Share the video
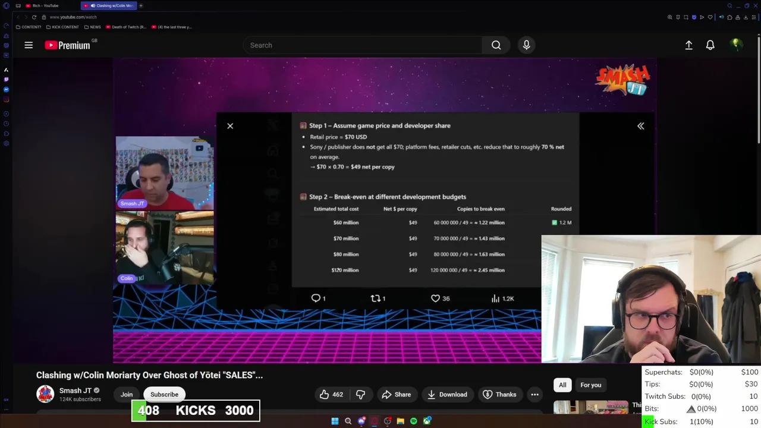 coord(397,395)
